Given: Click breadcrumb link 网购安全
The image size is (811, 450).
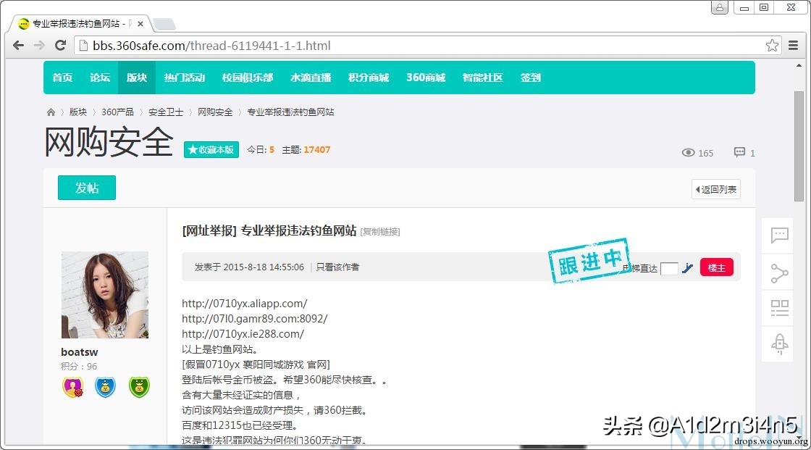Looking at the screenshot, I should 214,112.
